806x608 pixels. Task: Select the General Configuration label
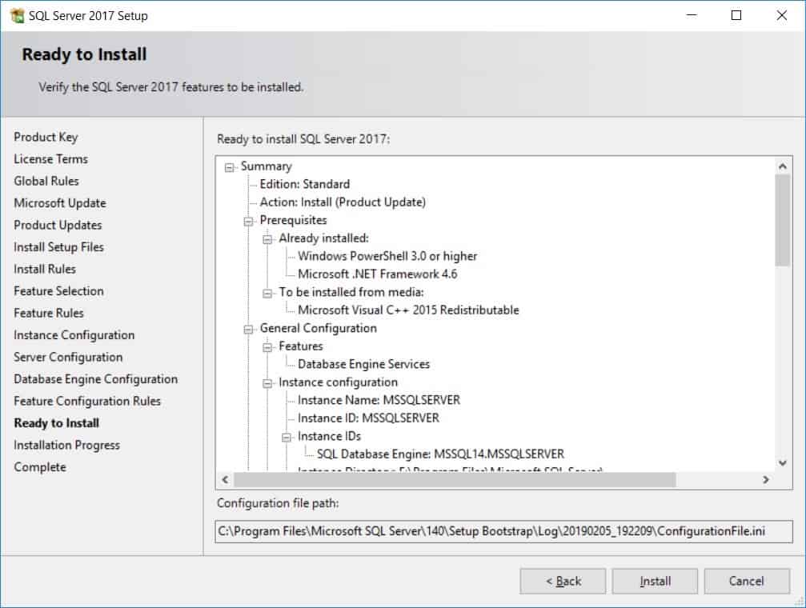coord(319,329)
